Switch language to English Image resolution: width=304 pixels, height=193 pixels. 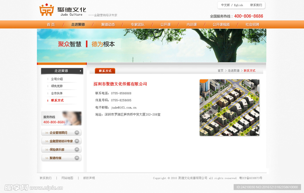pos(238,5)
